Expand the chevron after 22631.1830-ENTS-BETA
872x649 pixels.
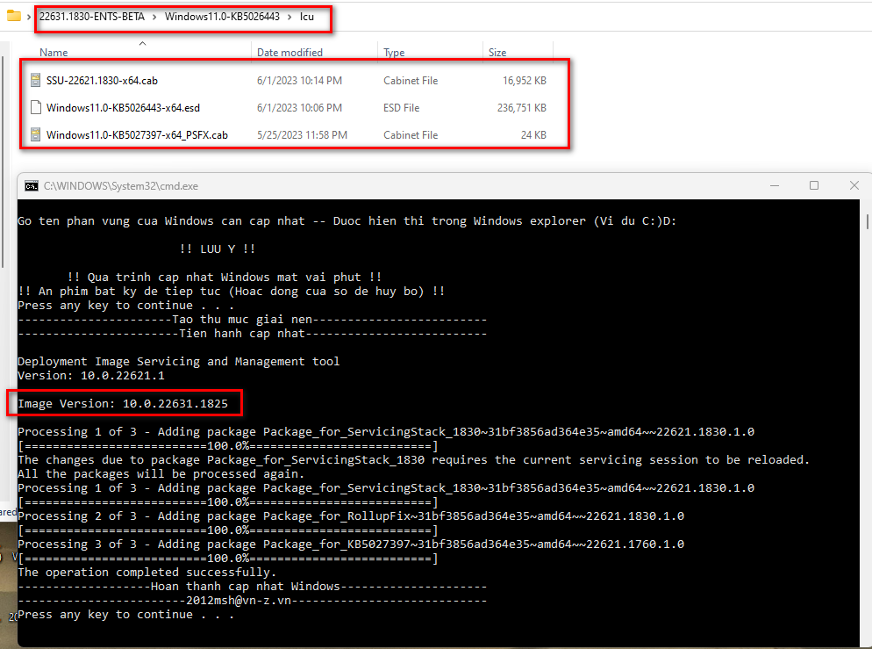pos(154,17)
